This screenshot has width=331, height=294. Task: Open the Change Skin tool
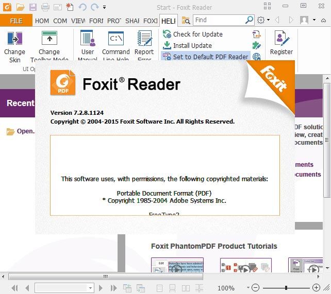(14, 47)
